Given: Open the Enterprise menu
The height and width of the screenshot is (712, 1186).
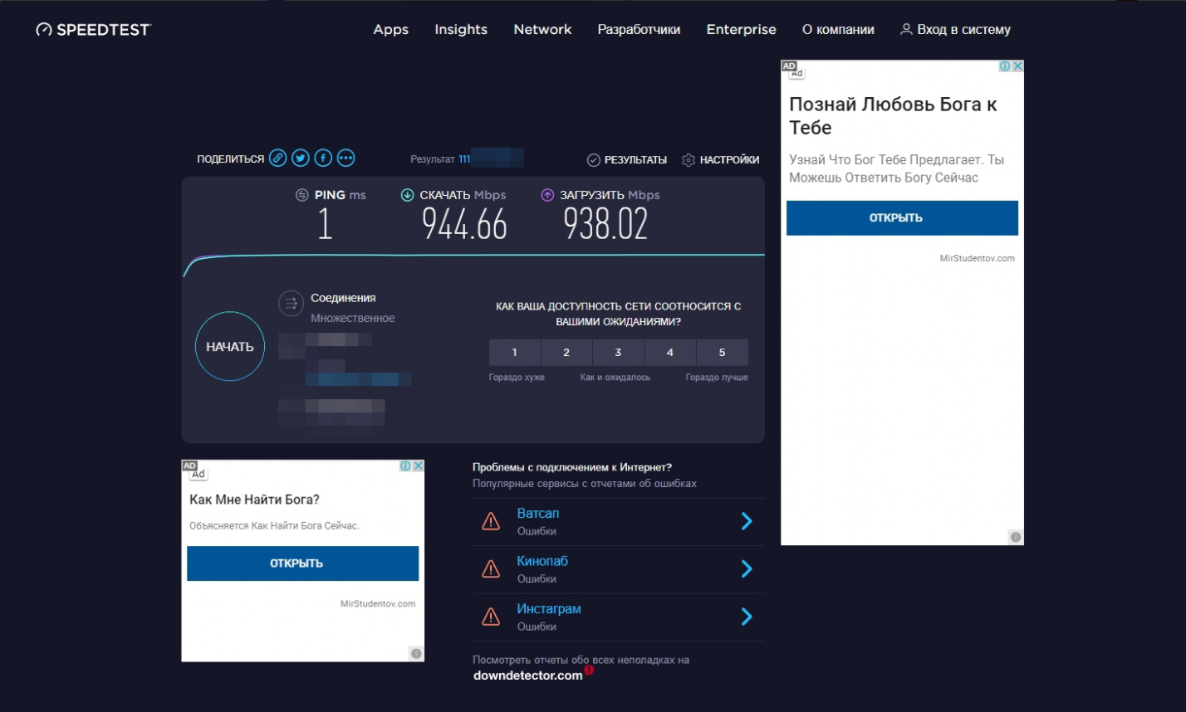Looking at the screenshot, I should click(x=741, y=29).
